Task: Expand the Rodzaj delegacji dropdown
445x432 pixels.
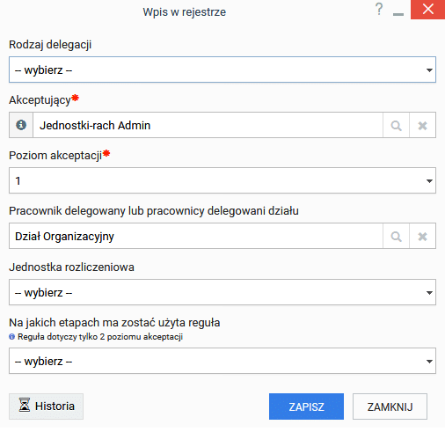Action: 222,70
